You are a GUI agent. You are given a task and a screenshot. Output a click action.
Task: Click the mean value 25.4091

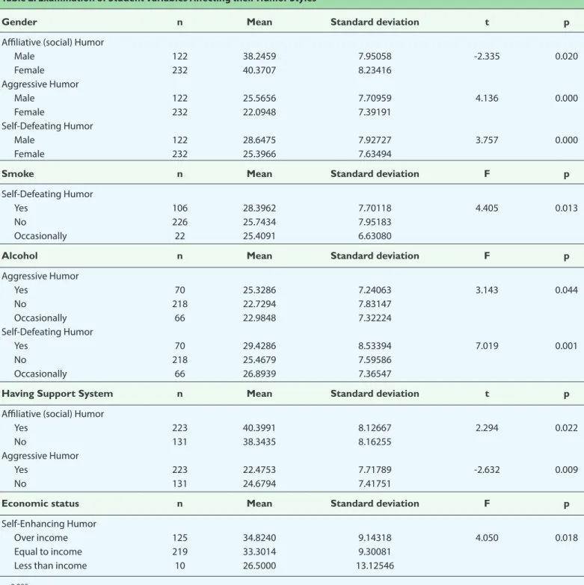point(259,236)
